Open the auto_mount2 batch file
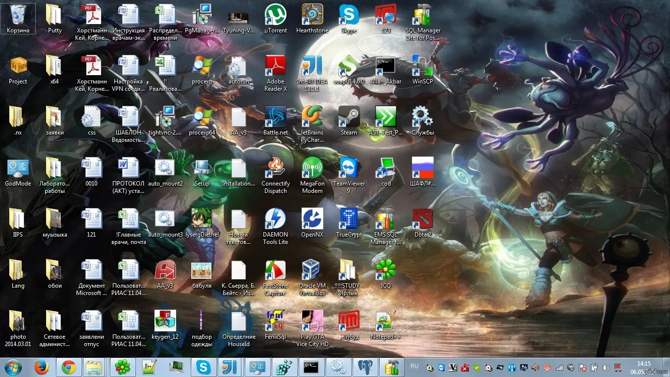Image resolution: width=670 pixels, height=377 pixels. 165,172
